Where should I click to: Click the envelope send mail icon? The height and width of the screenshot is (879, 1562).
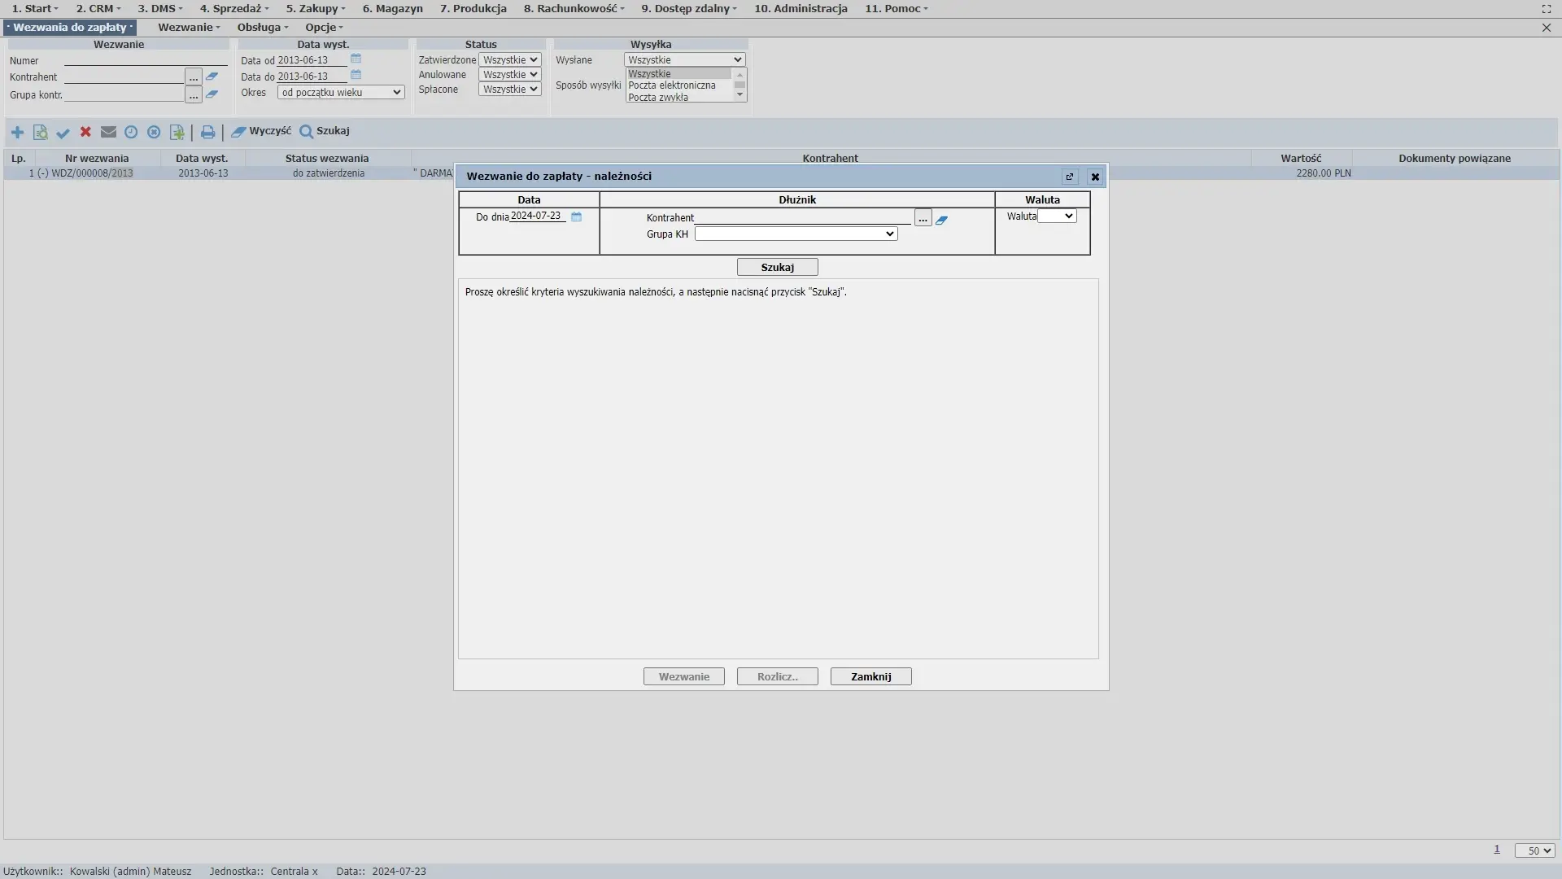(x=108, y=132)
